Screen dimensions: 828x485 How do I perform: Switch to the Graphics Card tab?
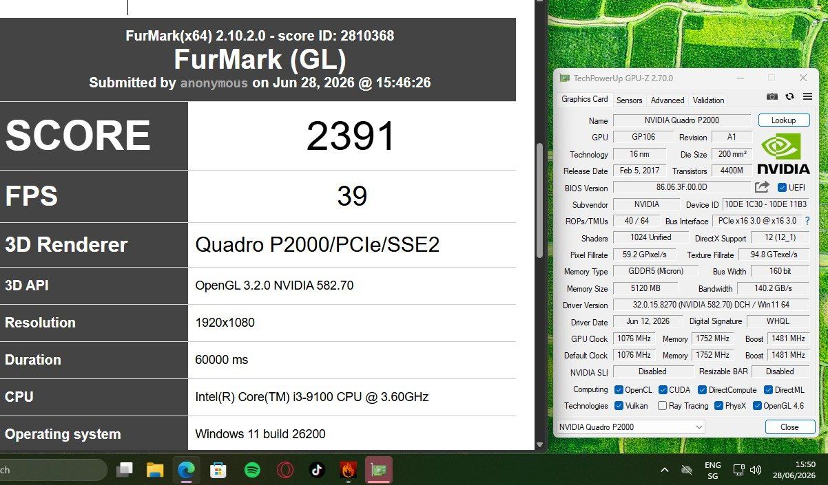(584, 99)
